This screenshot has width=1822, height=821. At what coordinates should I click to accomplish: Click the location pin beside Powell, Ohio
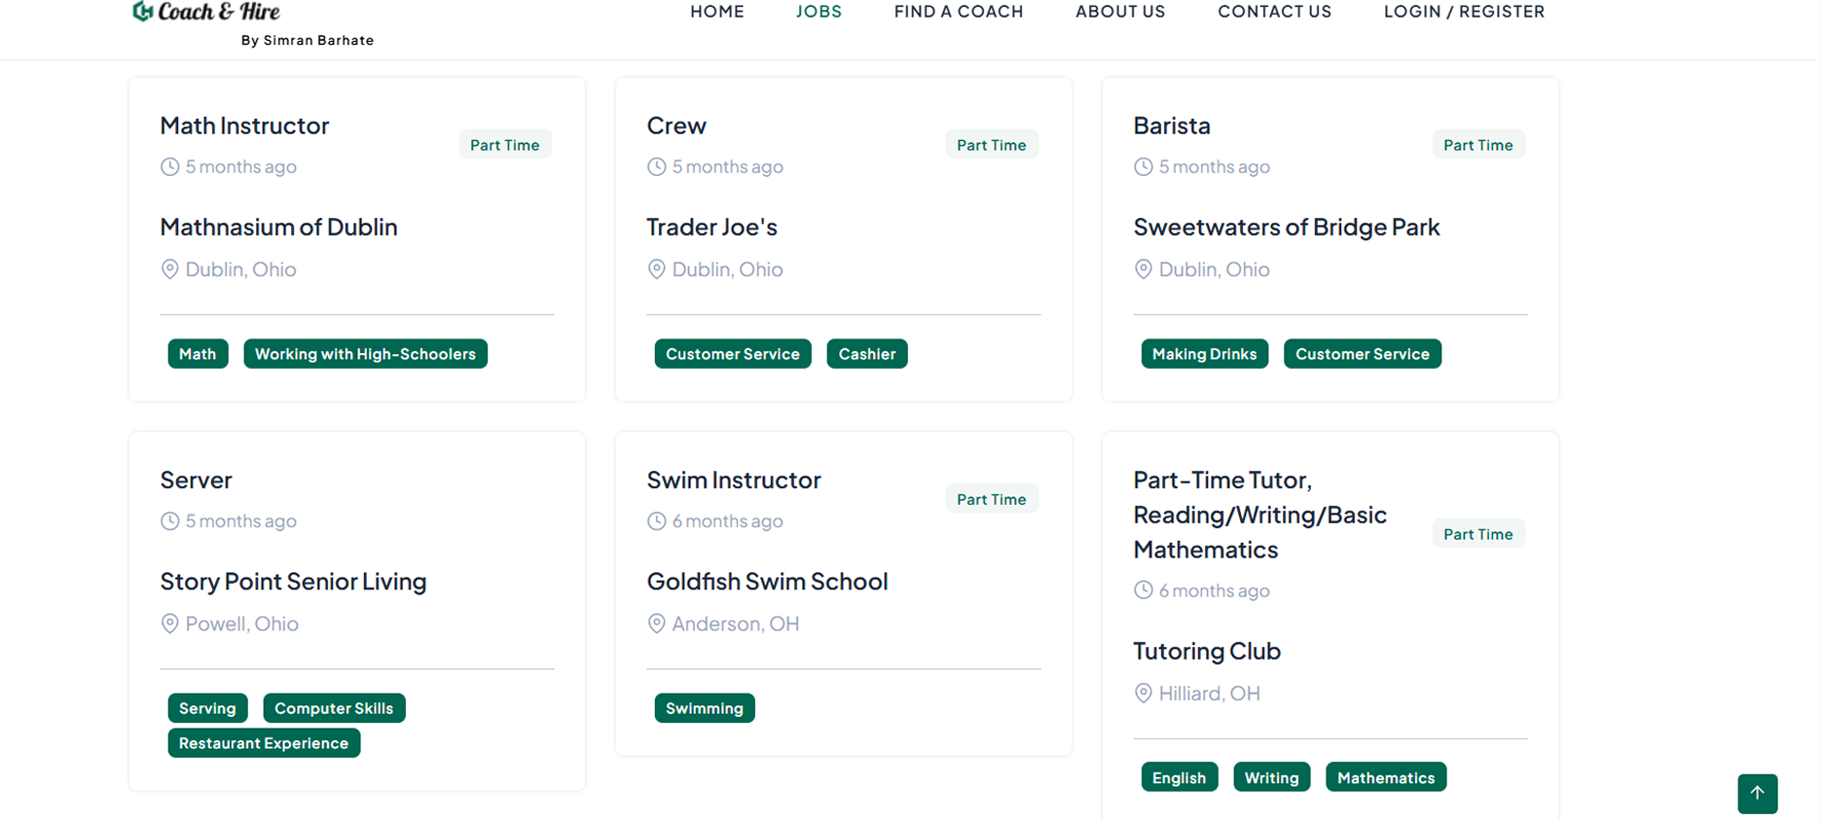tap(169, 624)
